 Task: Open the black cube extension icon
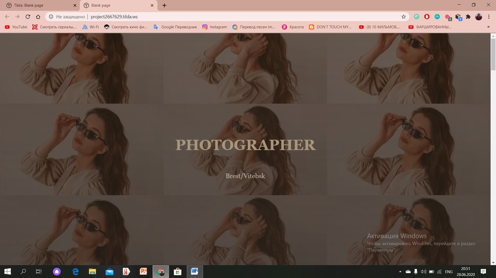coord(458,17)
